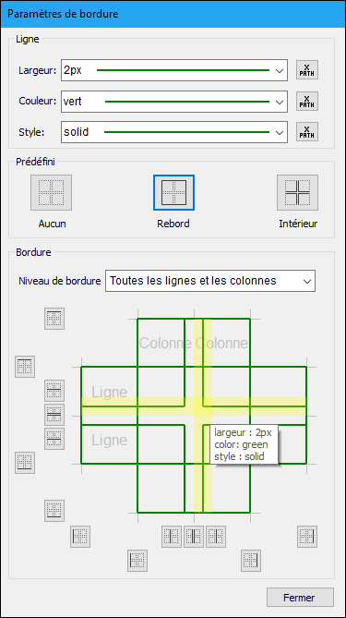Click the XPath button beside Largeur
The width and height of the screenshot is (346, 618).
point(307,70)
